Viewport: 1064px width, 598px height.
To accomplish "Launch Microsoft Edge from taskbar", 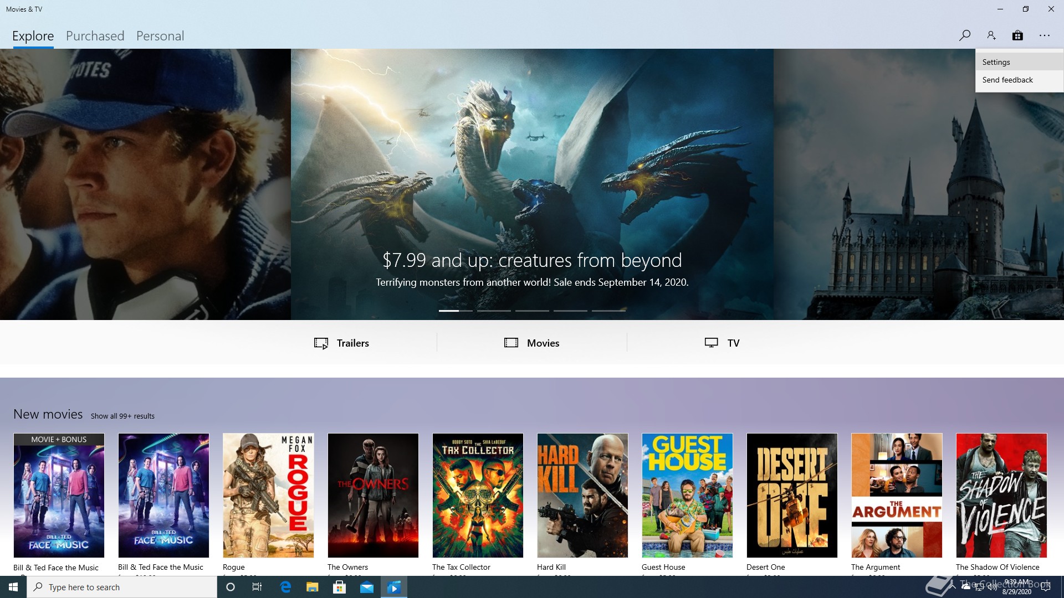I will point(285,587).
